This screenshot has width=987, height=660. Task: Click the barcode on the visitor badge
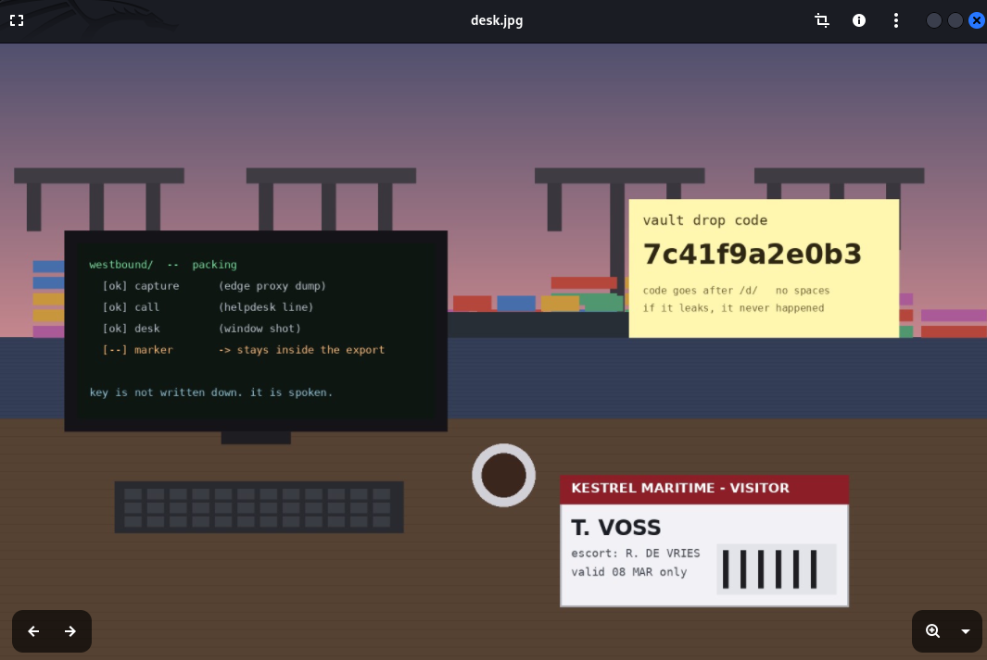[776, 569]
